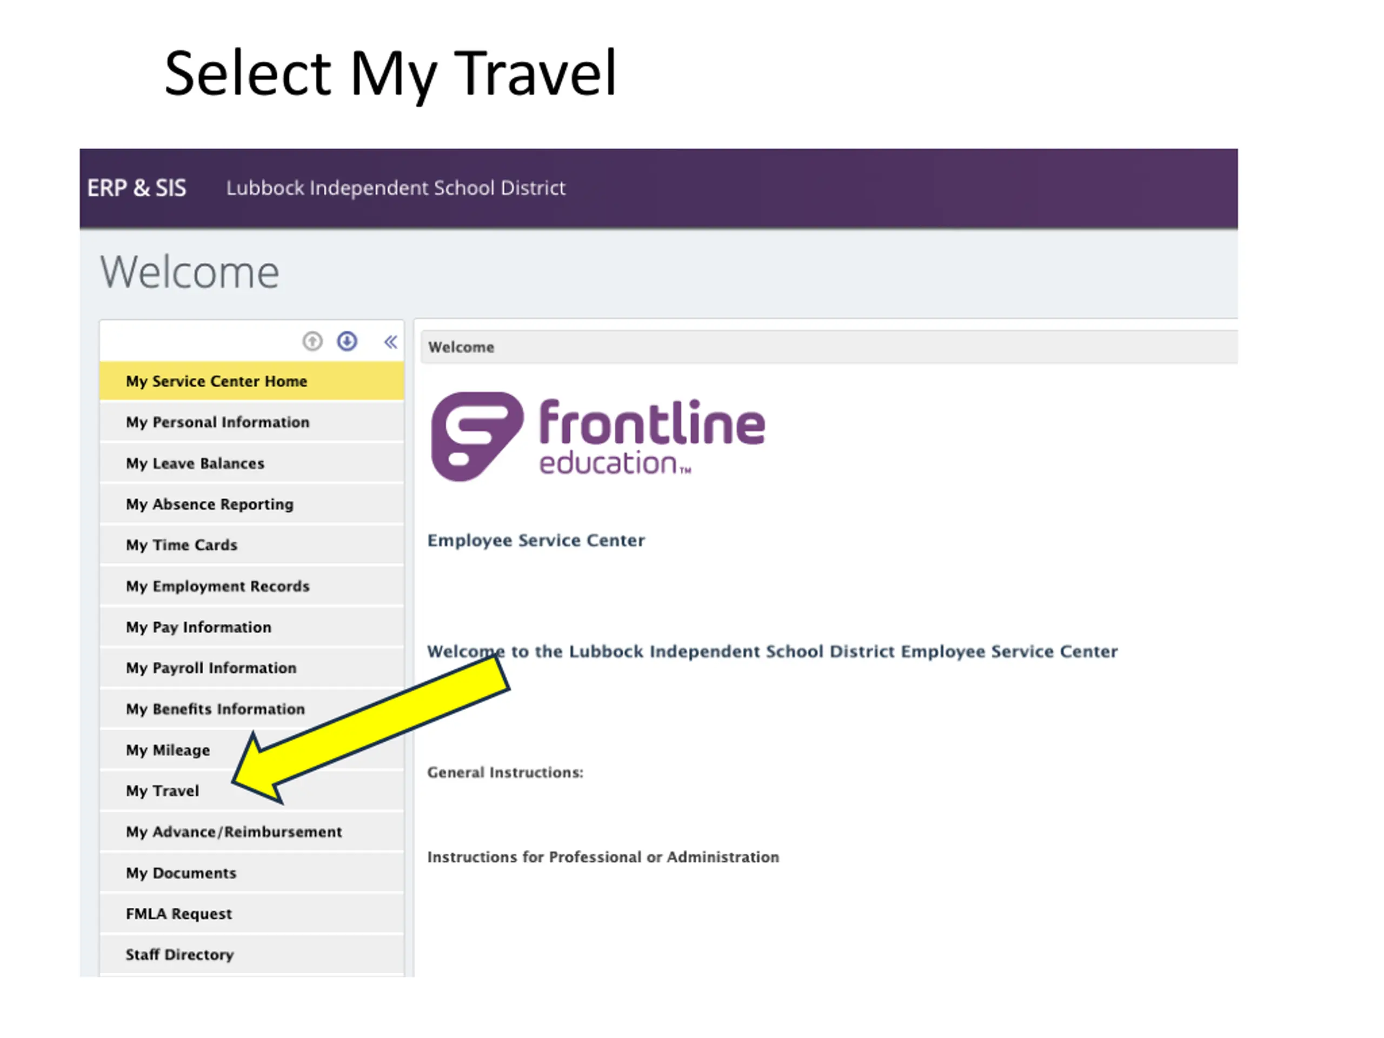The height and width of the screenshot is (1038, 1384).
Task: Click FMLA Request item
Action: click(x=251, y=914)
